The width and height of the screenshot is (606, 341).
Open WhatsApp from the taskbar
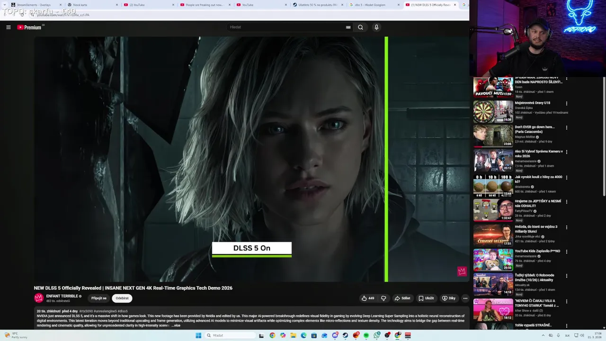point(376,335)
